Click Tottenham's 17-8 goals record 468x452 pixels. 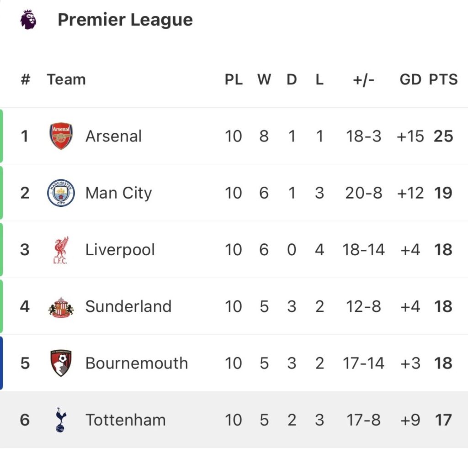363,420
